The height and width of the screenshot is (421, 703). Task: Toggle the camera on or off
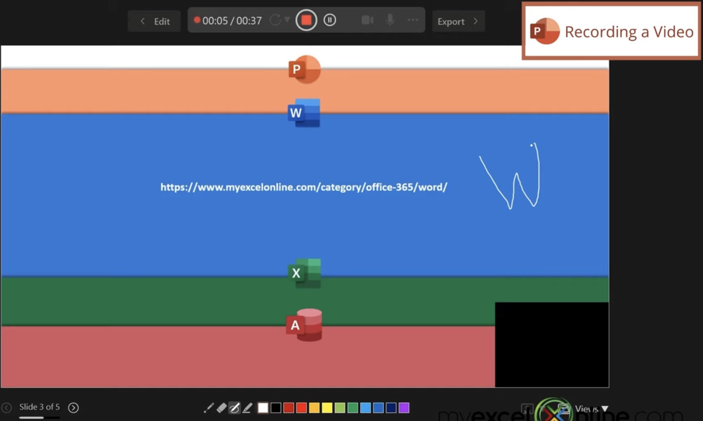coord(367,20)
